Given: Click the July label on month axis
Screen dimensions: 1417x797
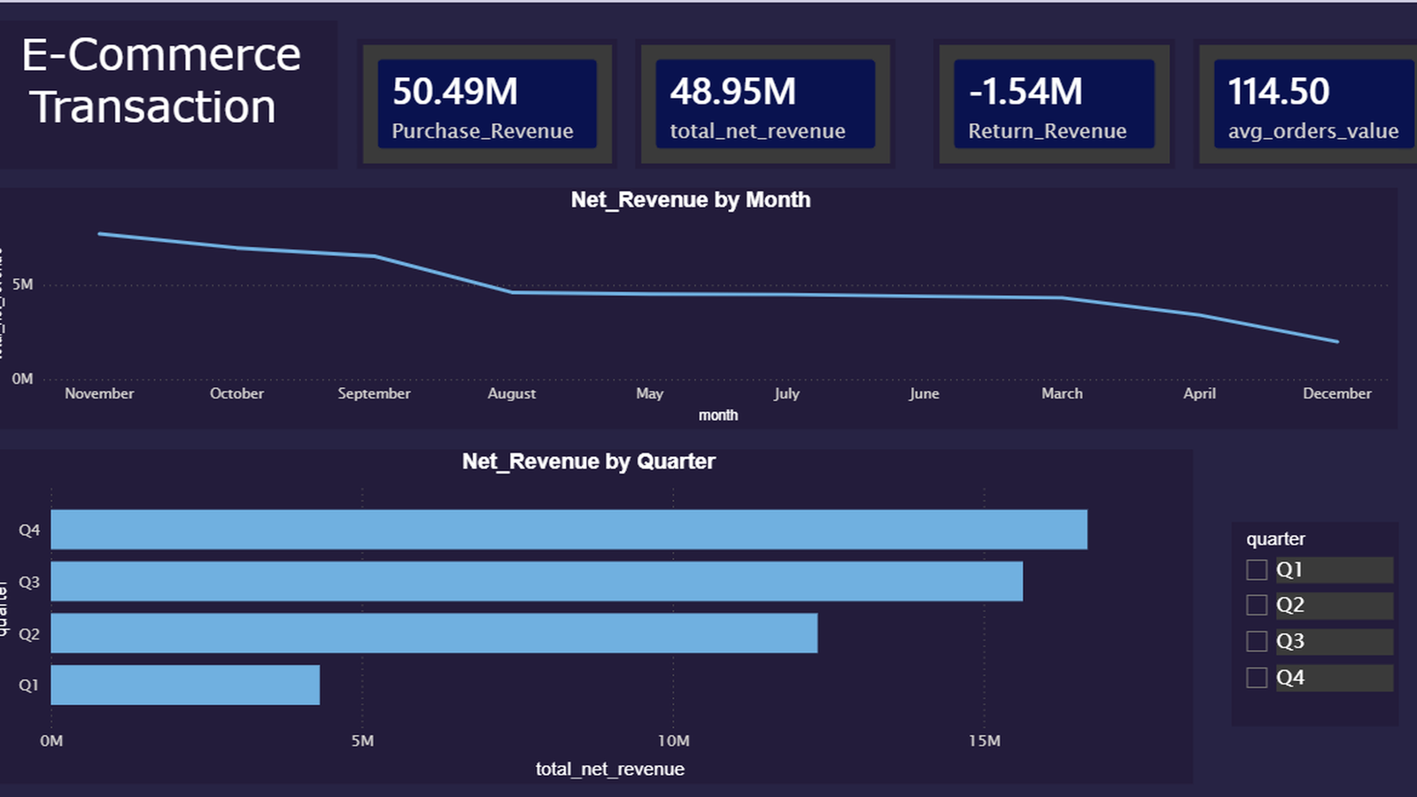Looking at the screenshot, I should click(786, 393).
